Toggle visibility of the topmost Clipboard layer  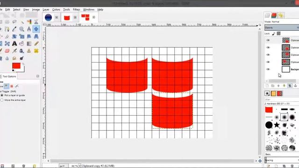(x=268, y=40)
